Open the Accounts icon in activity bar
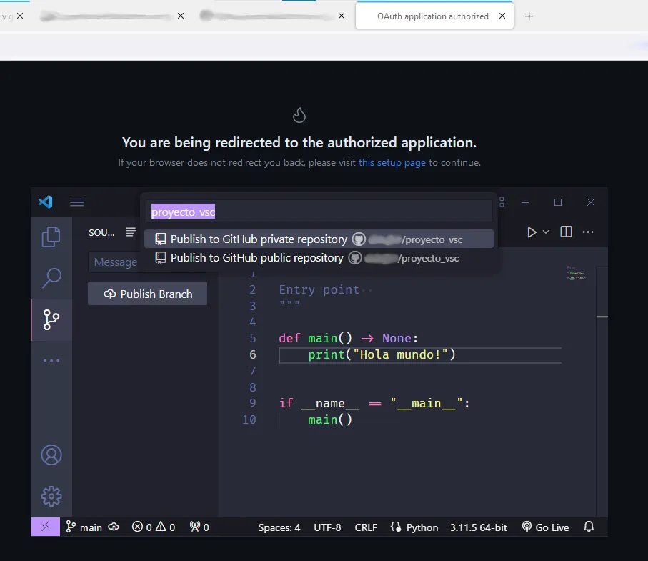Screen dimensions: 648x561 coord(51,455)
